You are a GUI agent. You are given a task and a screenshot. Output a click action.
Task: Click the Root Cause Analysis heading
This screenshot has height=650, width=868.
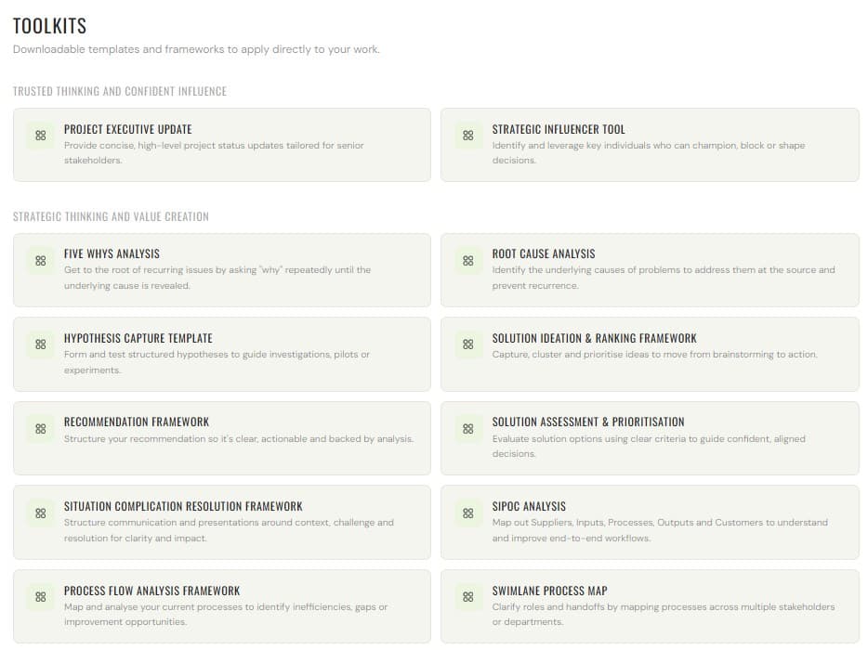point(543,253)
